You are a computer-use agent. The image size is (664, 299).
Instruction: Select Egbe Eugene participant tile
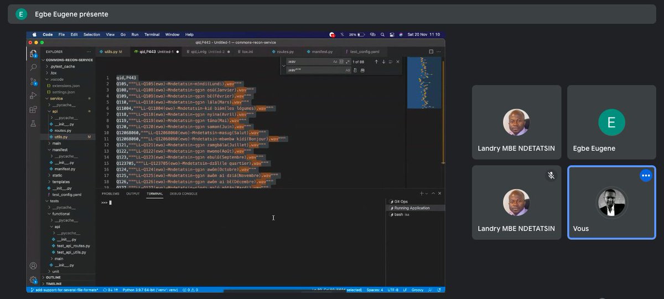[x=611, y=123]
